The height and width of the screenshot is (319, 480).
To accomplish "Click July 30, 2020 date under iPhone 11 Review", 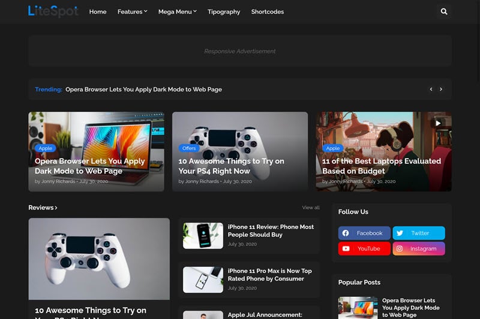I will pyautogui.click(x=242, y=244).
